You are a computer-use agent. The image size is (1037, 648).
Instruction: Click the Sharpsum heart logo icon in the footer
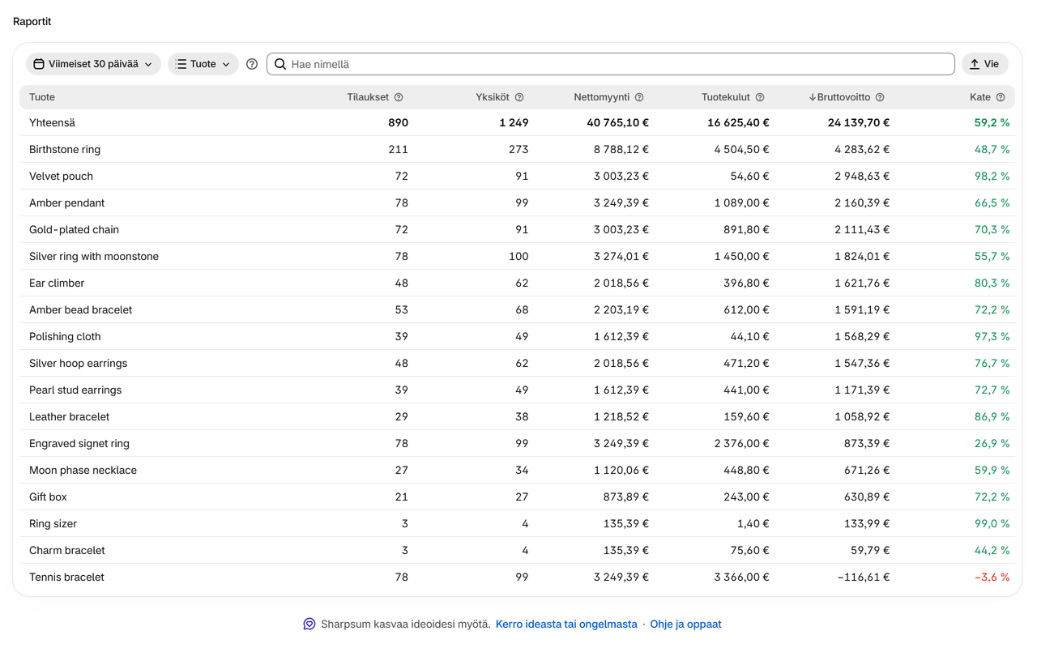coord(309,624)
